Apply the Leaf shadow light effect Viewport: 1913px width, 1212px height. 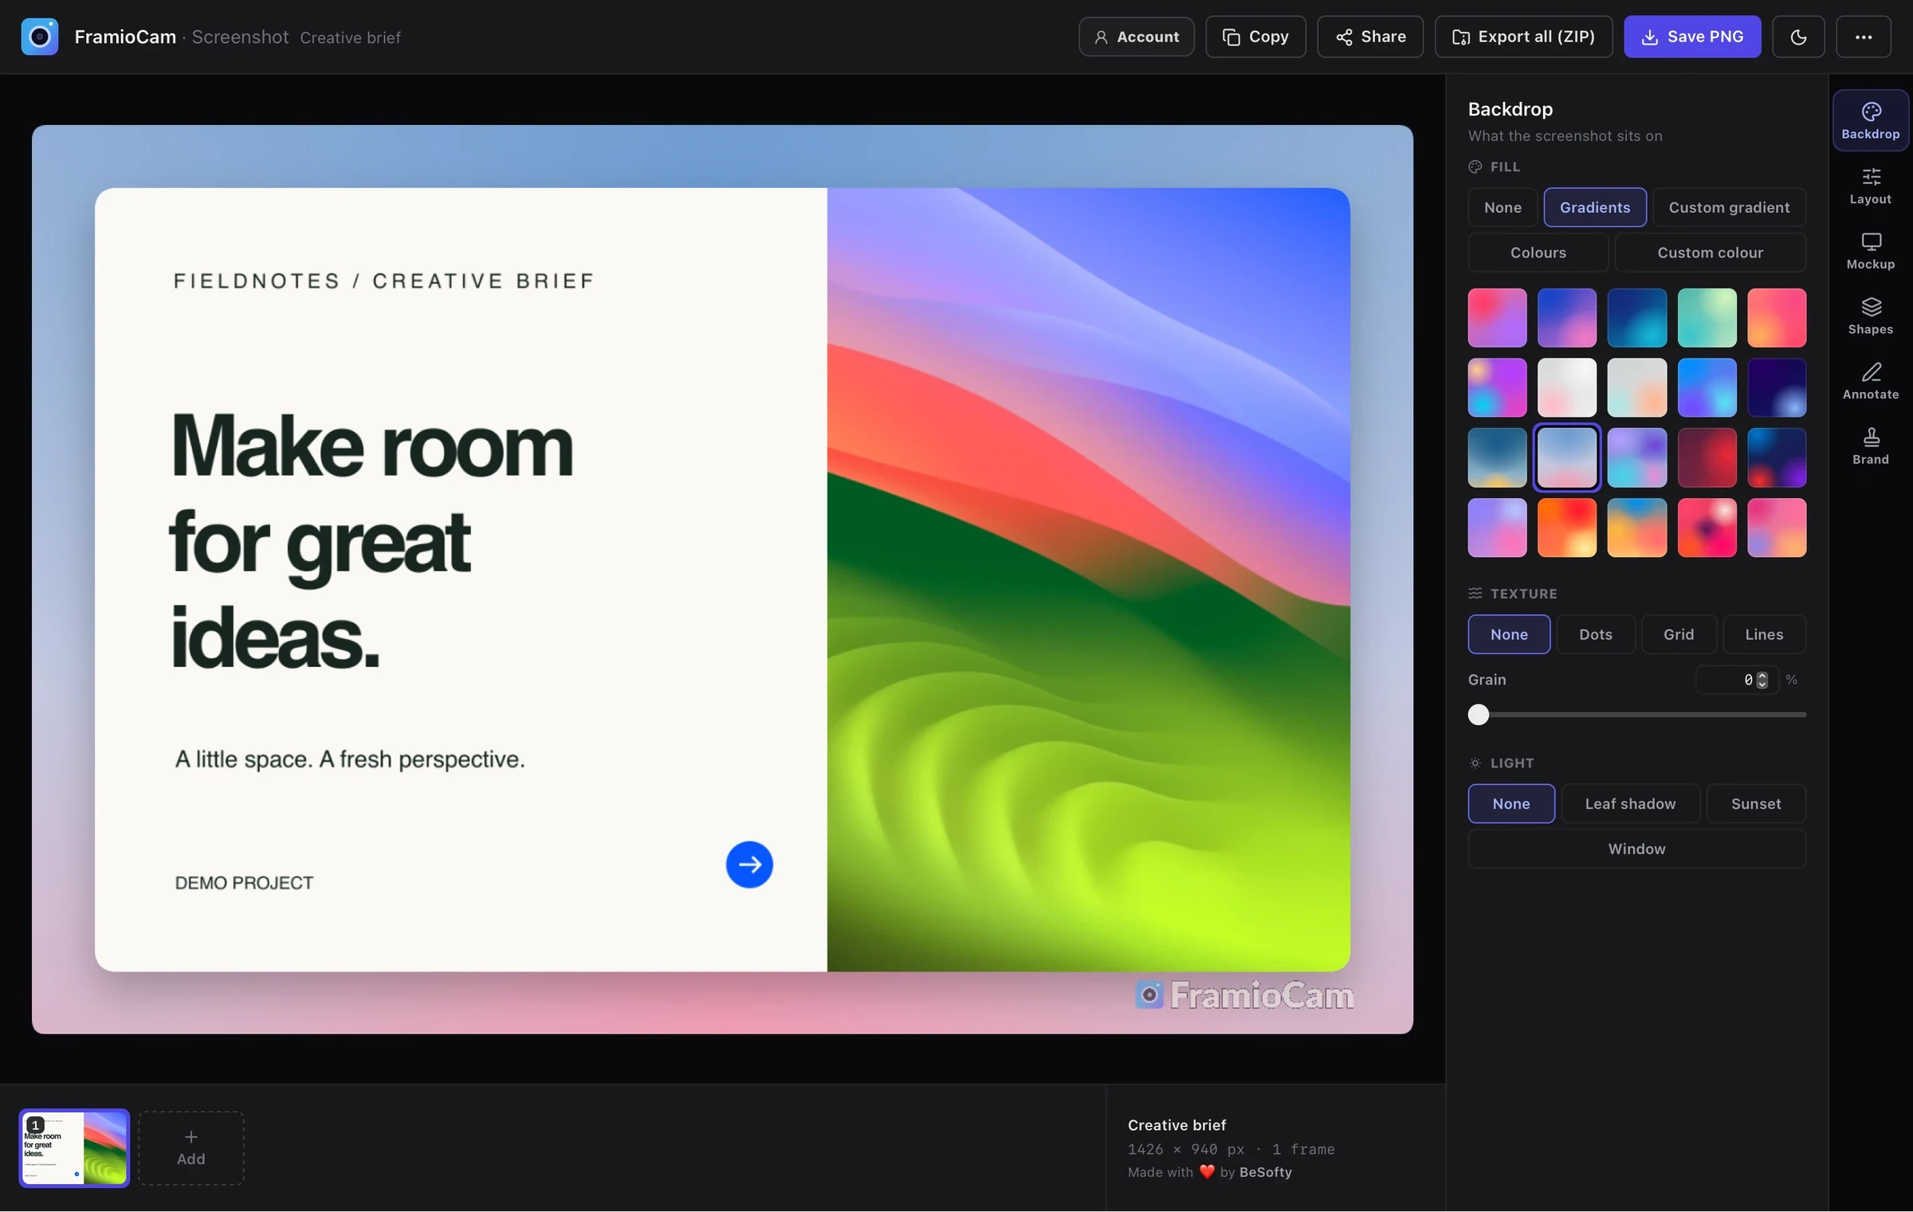click(x=1631, y=803)
